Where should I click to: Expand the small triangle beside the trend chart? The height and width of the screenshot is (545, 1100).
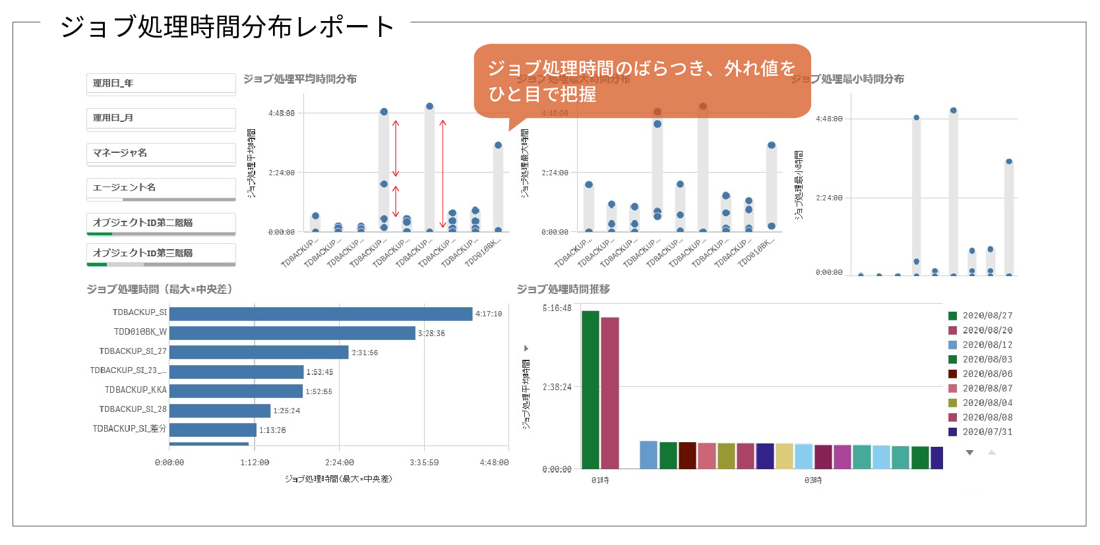tap(526, 348)
